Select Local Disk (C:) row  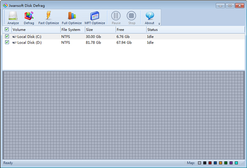(123, 37)
